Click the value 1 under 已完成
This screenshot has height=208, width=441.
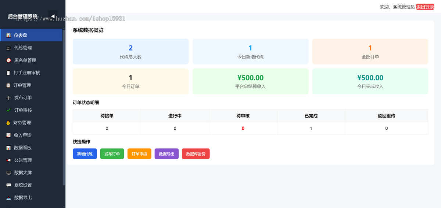[x=311, y=129]
